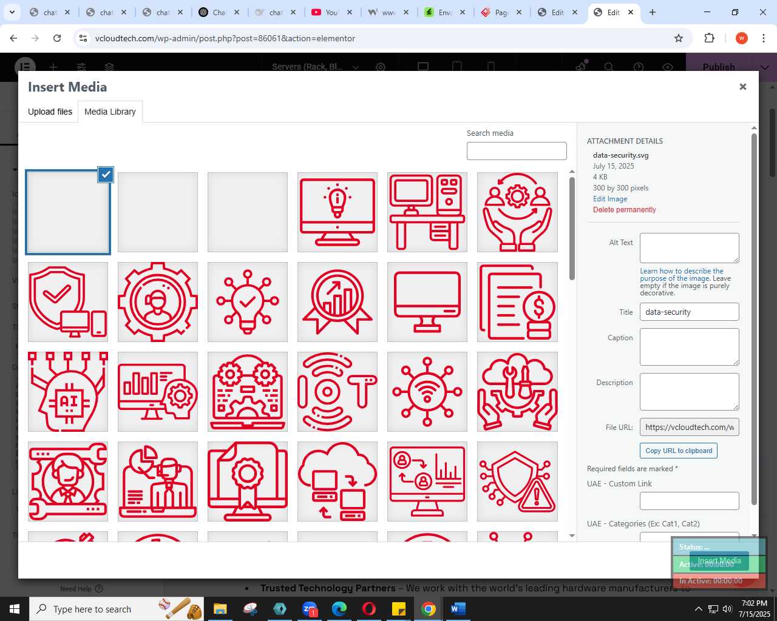777x621 pixels.
Task: Select the invoice with dollar coins thumbnail
Action: [x=517, y=302]
